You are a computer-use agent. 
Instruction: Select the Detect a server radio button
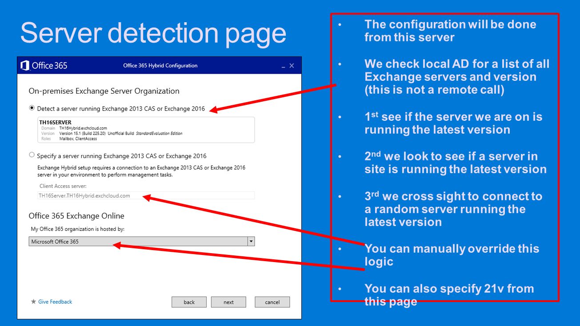[x=32, y=108]
